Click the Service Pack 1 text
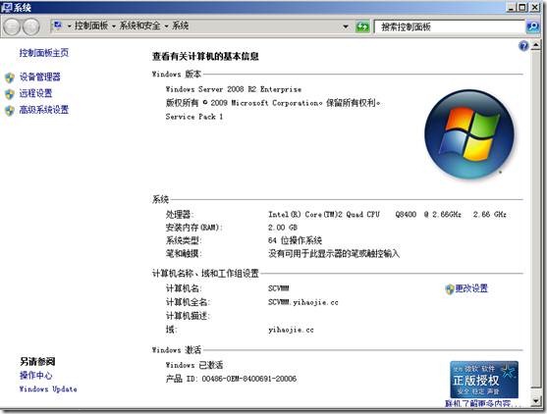Image resolution: width=547 pixels, height=414 pixels. pyautogui.click(x=194, y=117)
